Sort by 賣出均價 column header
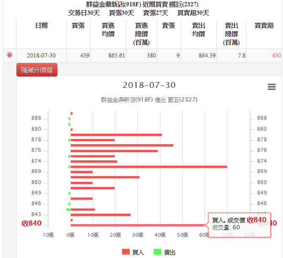Image resolution: width=283 pixels, height=258 pixels. 198,30
